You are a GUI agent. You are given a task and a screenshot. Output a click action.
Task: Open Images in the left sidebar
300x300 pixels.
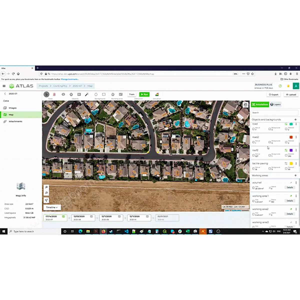pos(12,108)
